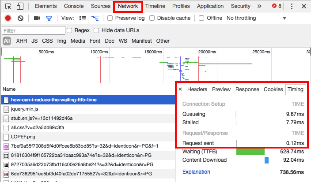This screenshot has height=182, width=311.
Task: Check the Offline checkbox
Action: pyautogui.click(x=201, y=18)
